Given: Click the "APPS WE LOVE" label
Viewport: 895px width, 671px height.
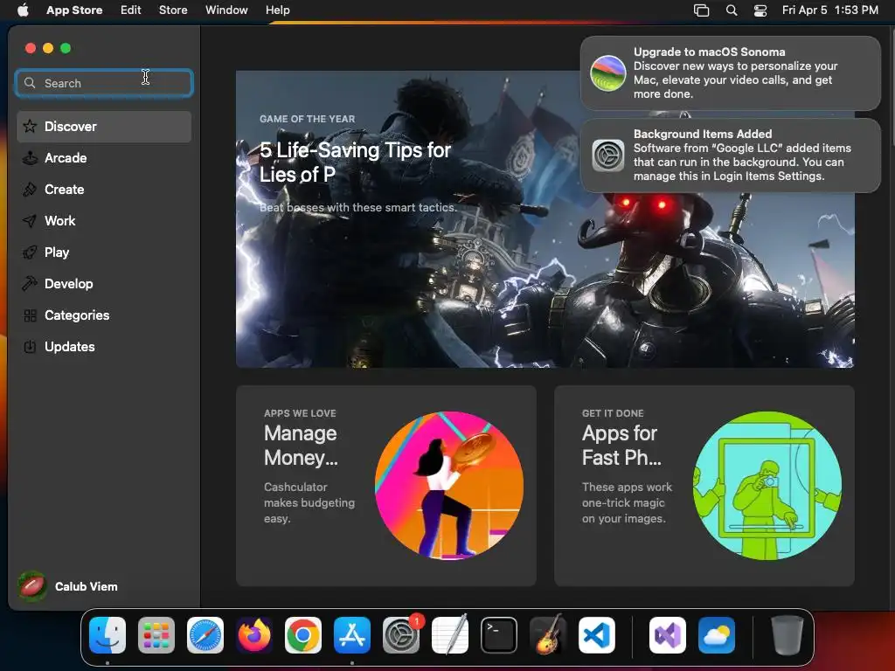Looking at the screenshot, I should click(x=300, y=413).
